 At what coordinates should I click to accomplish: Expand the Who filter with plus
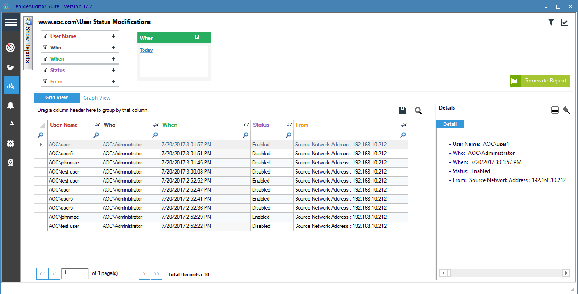(113, 48)
